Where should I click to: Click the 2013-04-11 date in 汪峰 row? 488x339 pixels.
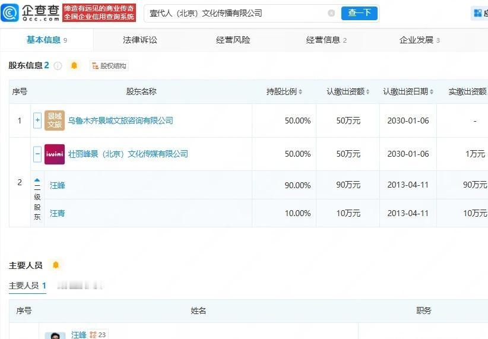408,185
